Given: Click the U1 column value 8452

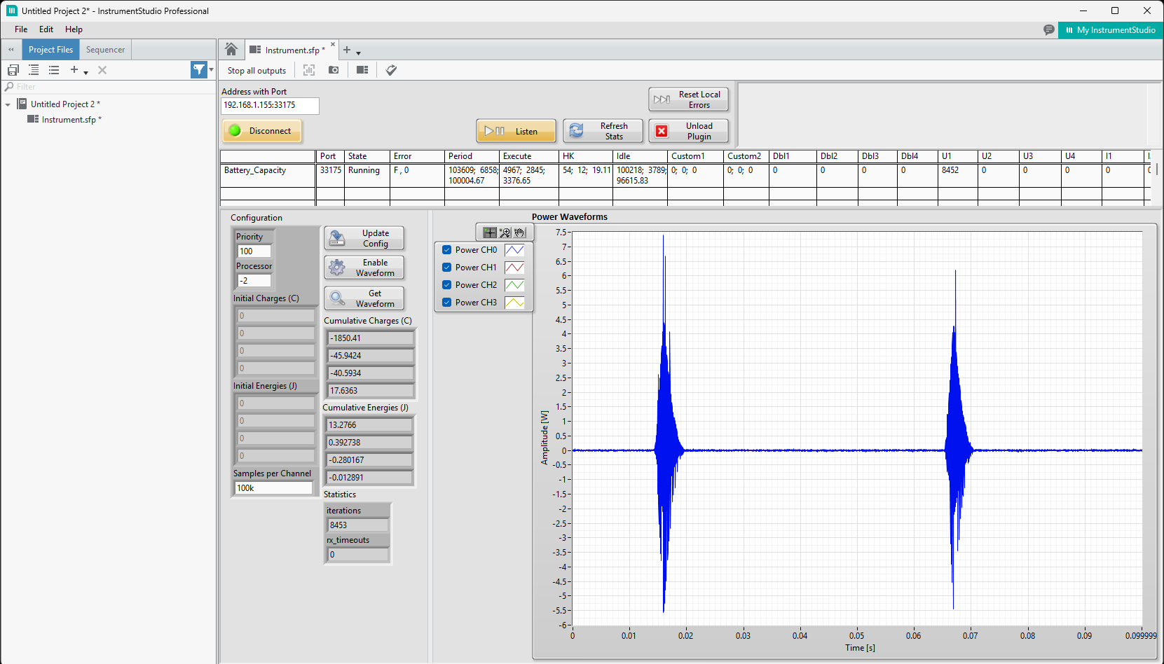Looking at the screenshot, I should click(x=958, y=175).
